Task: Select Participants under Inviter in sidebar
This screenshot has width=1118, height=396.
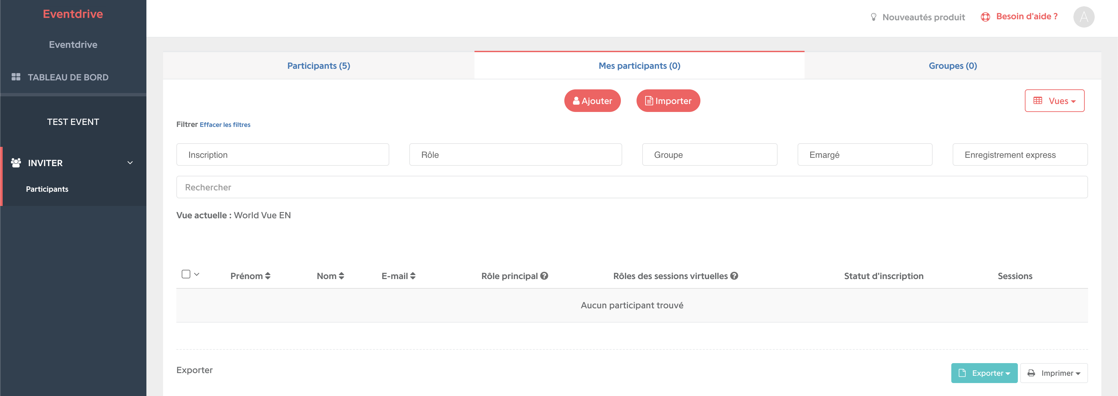Action: pyautogui.click(x=47, y=189)
